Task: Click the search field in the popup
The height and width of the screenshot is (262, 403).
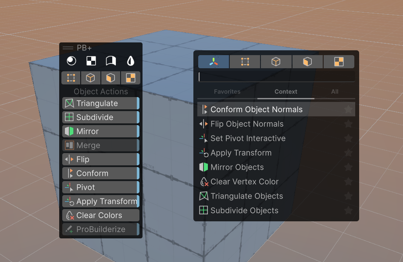Action: coord(276,77)
